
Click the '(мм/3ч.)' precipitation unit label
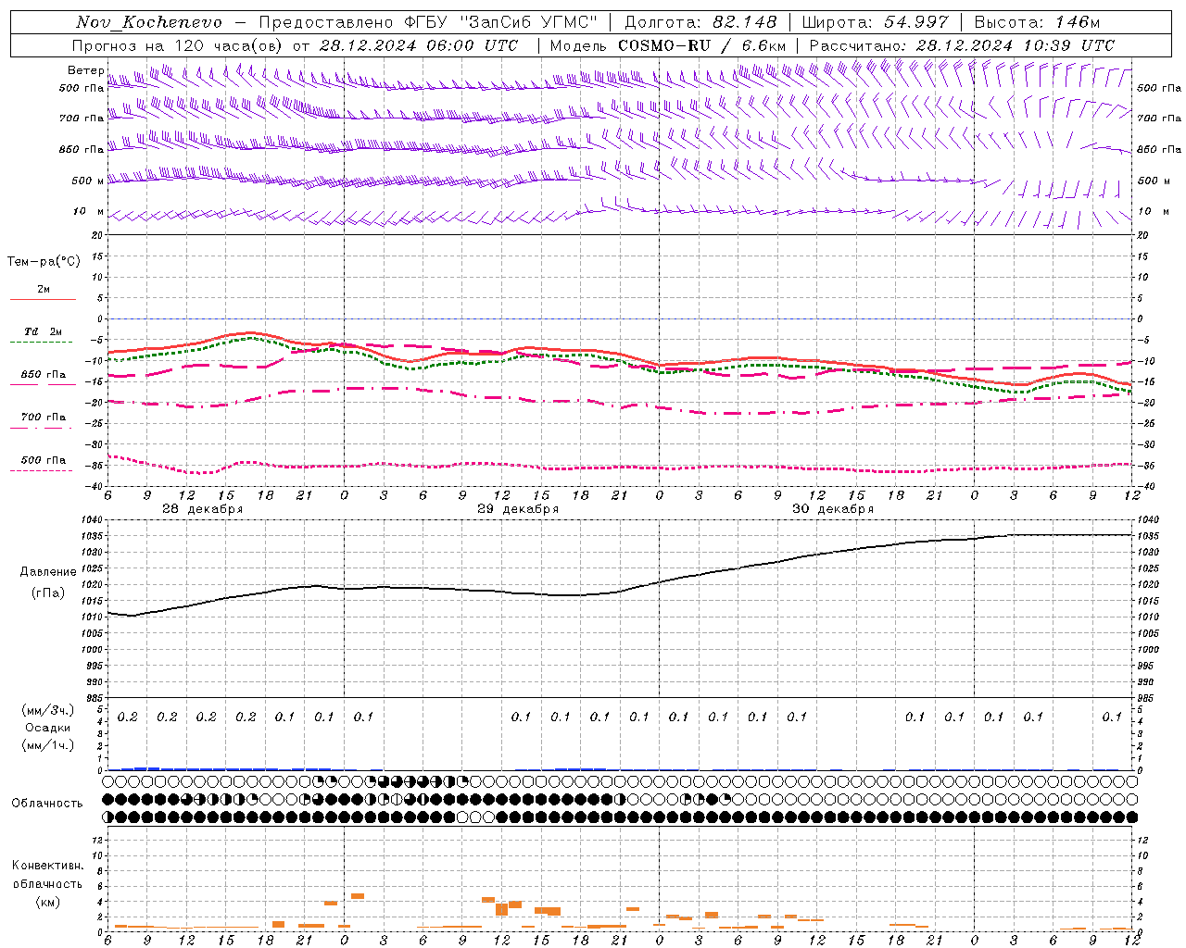pos(48,710)
